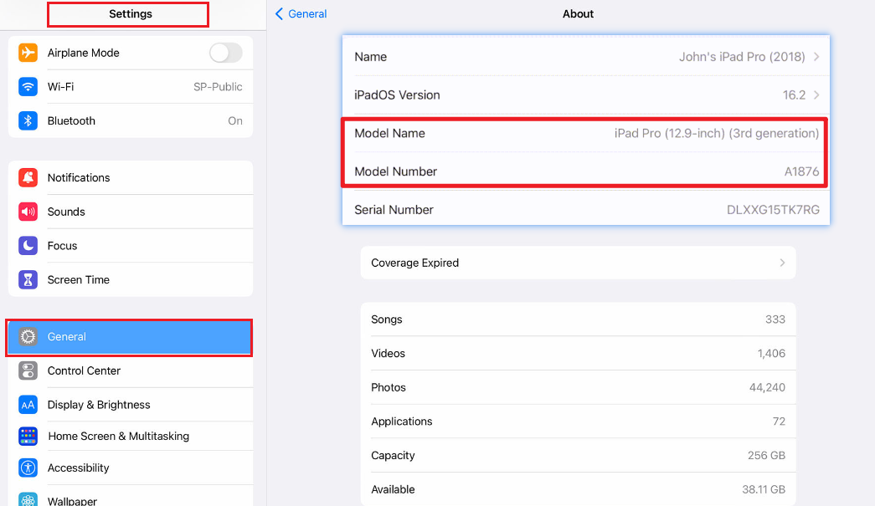The image size is (875, 506).
Task: Tap the Serial Number row
Action: [x=585, y=210]
